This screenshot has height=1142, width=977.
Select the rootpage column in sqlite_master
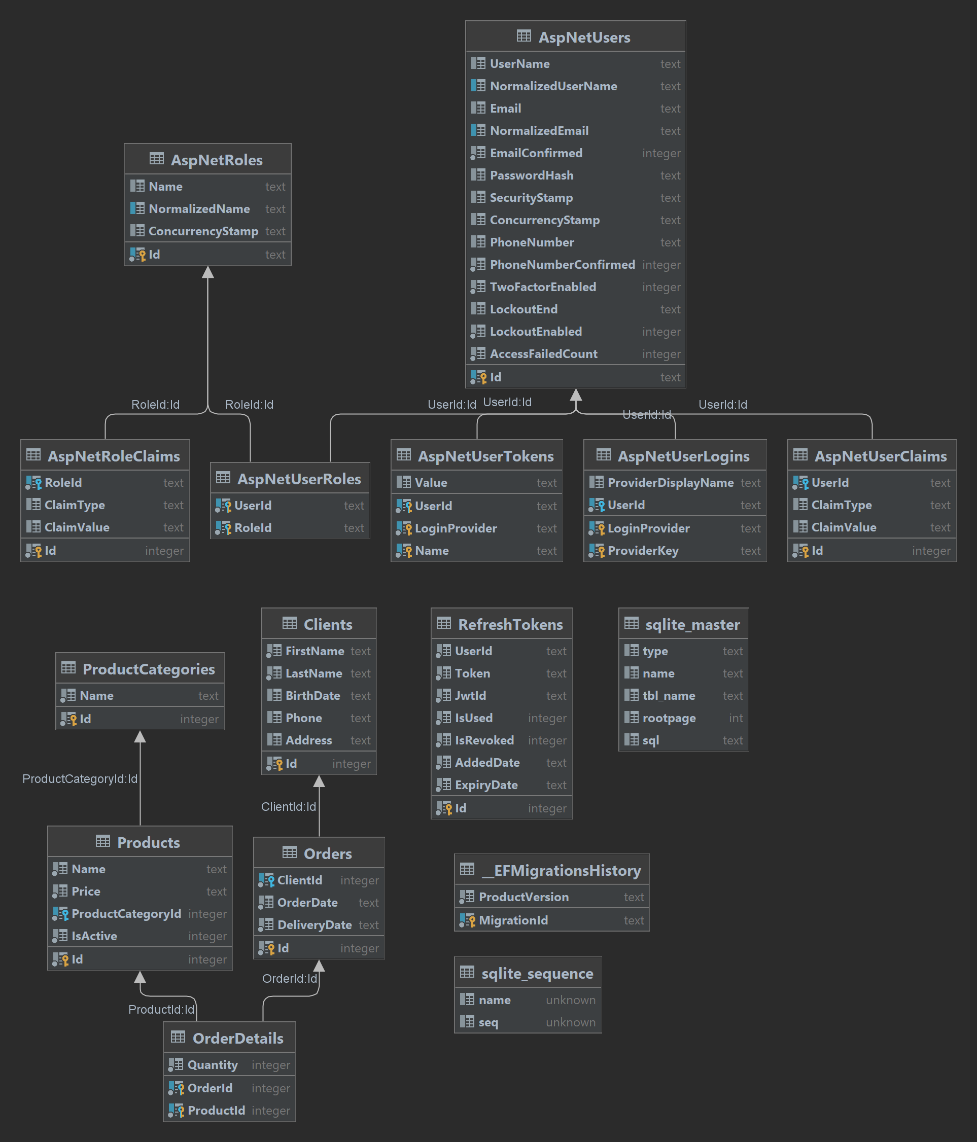[x=669, y=718]
